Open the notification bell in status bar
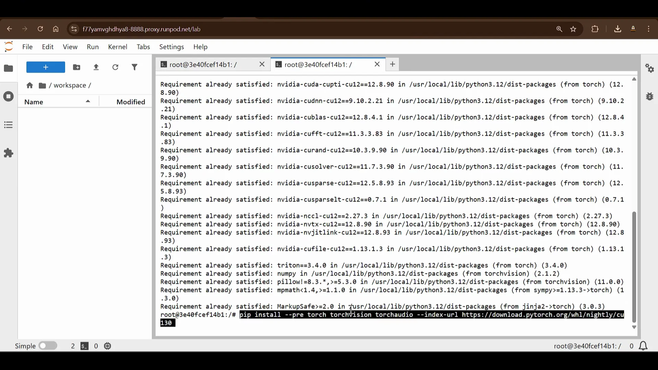Screen dimensions: 658x370 pyautogui.click(x=643, y=346)
